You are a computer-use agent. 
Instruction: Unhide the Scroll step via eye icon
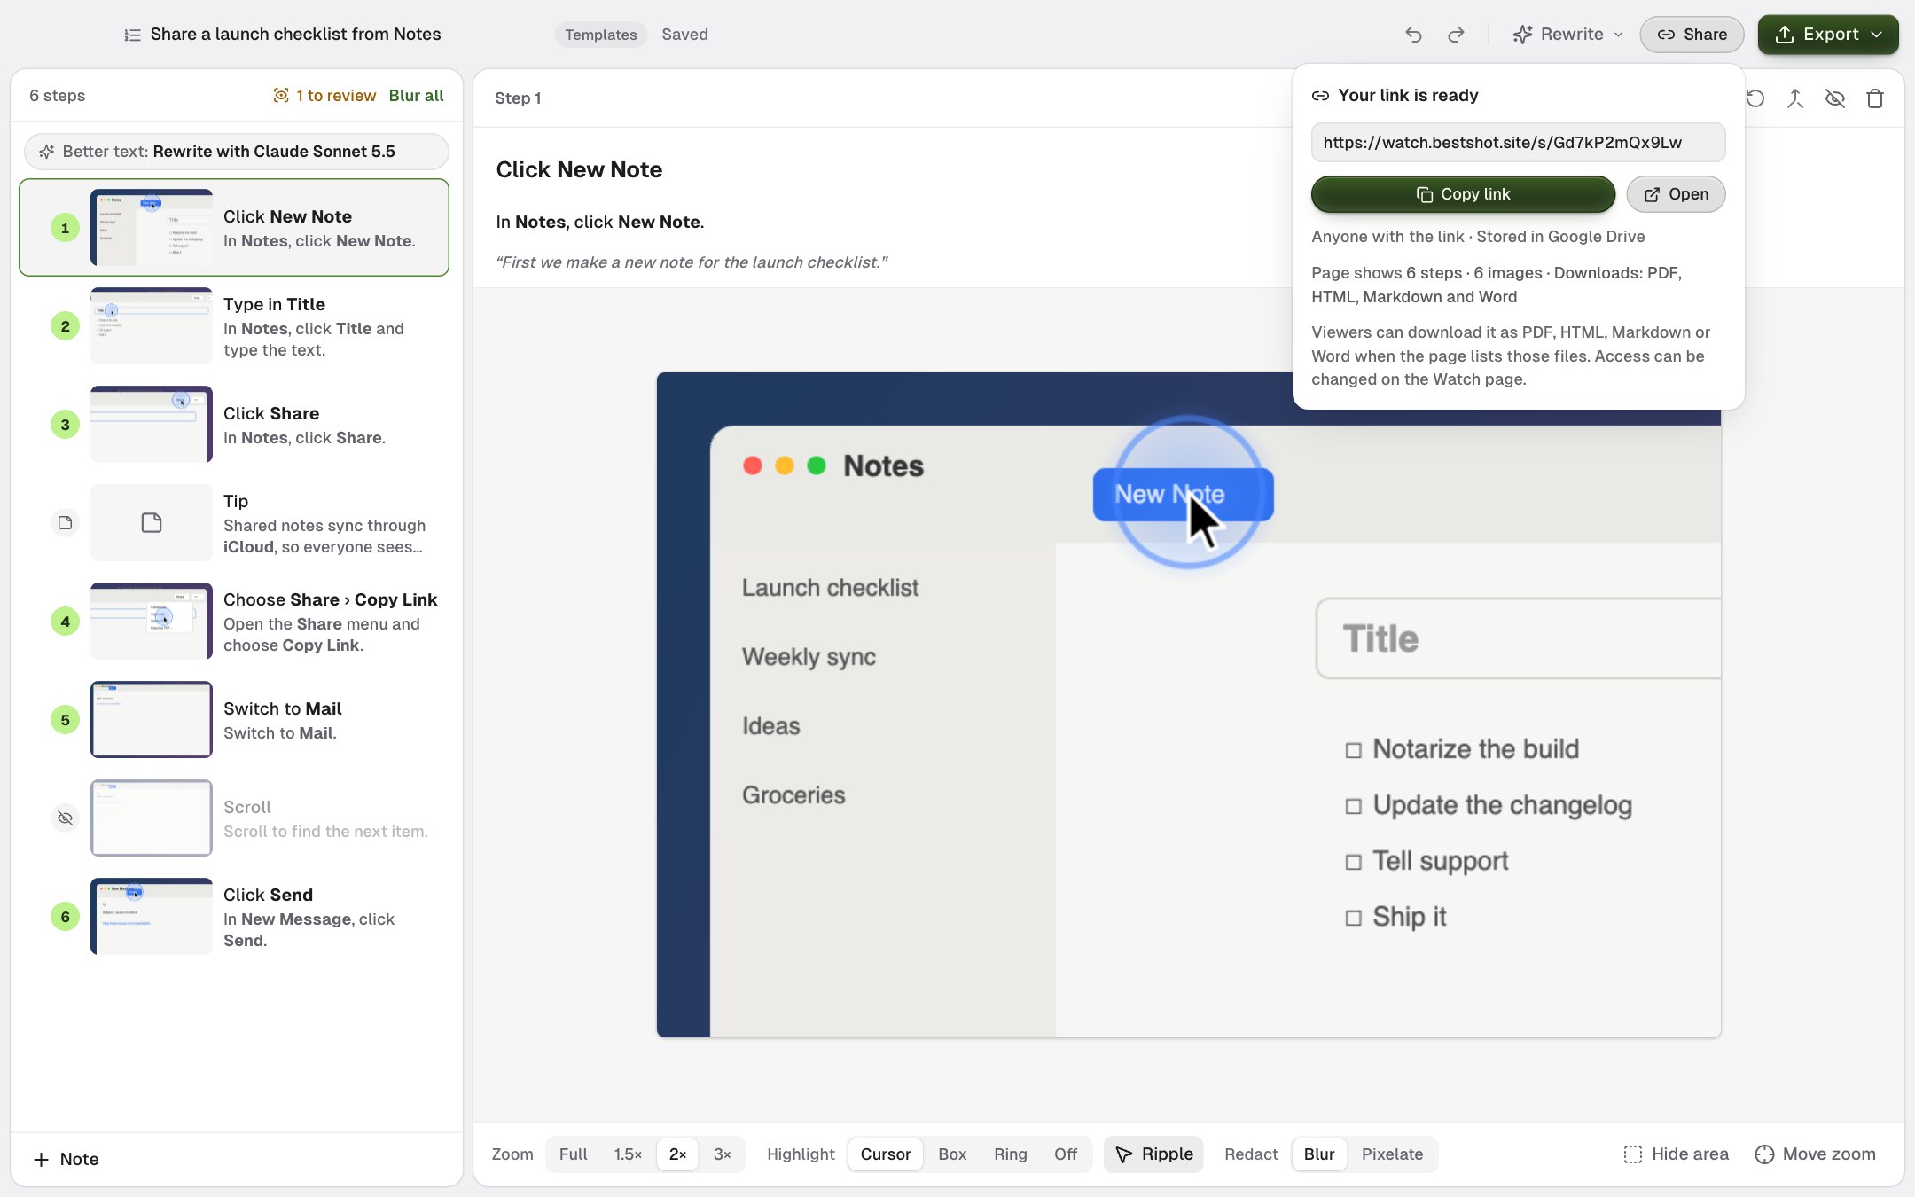coord(65,818)
